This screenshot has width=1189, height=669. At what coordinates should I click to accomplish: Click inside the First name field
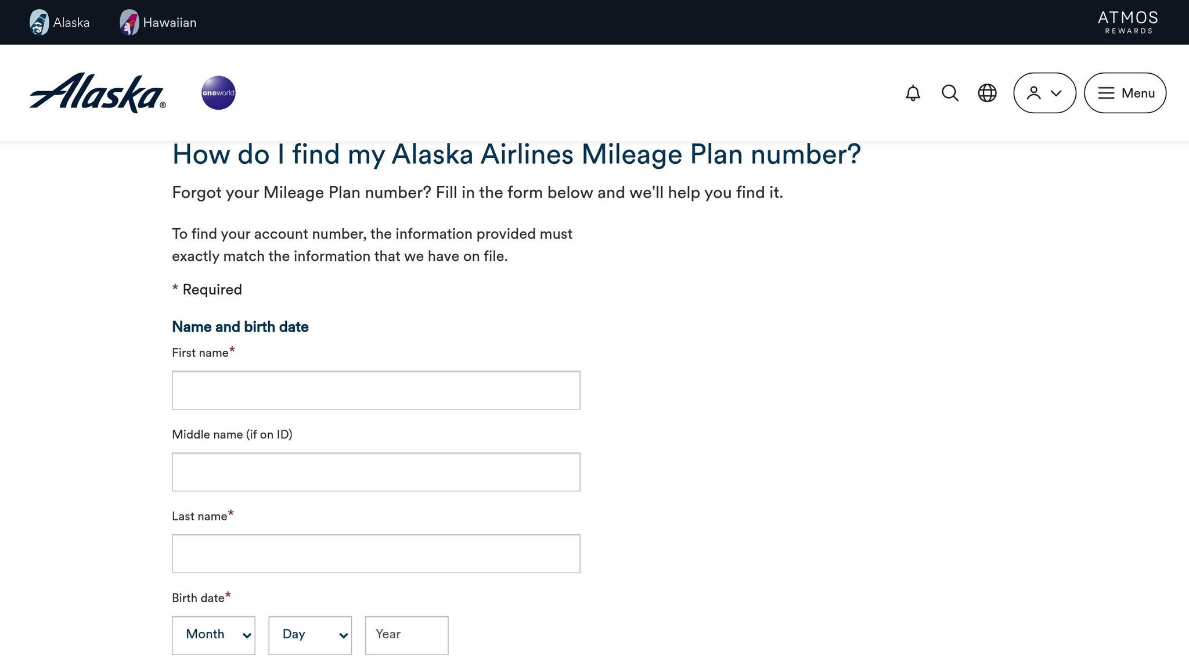pyautogui.click(x=376, y=390)
